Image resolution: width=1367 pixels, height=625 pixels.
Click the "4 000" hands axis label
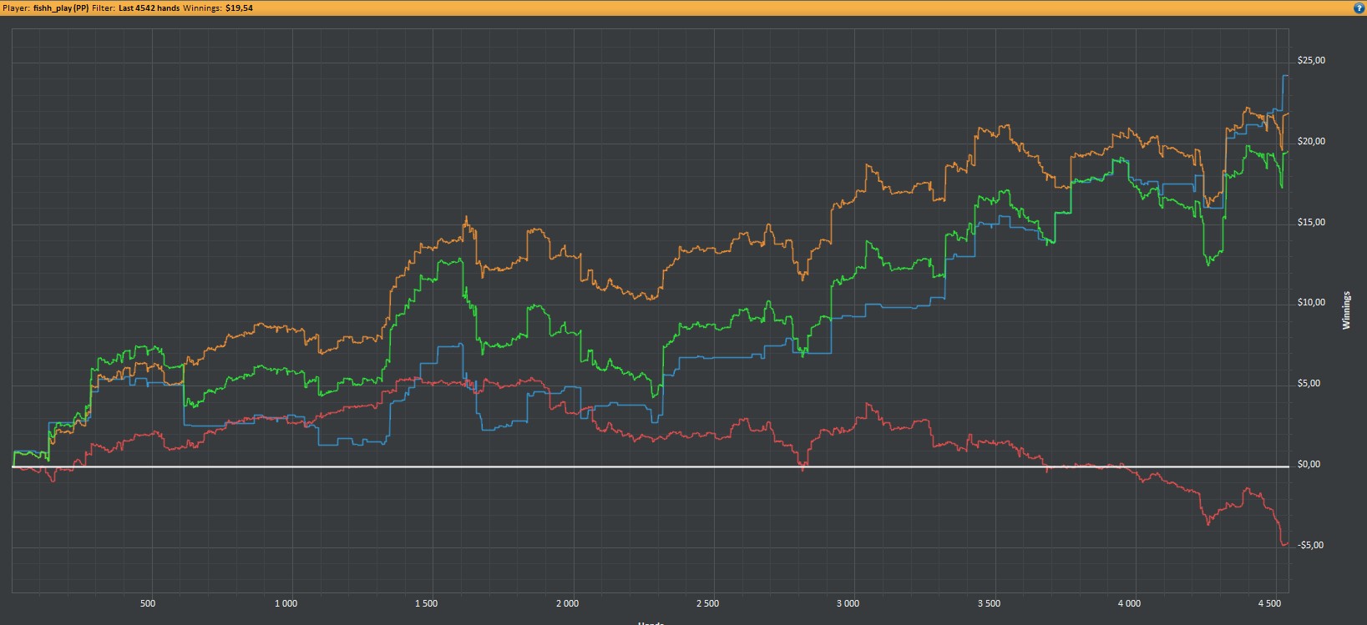(x=1129, y=603)
